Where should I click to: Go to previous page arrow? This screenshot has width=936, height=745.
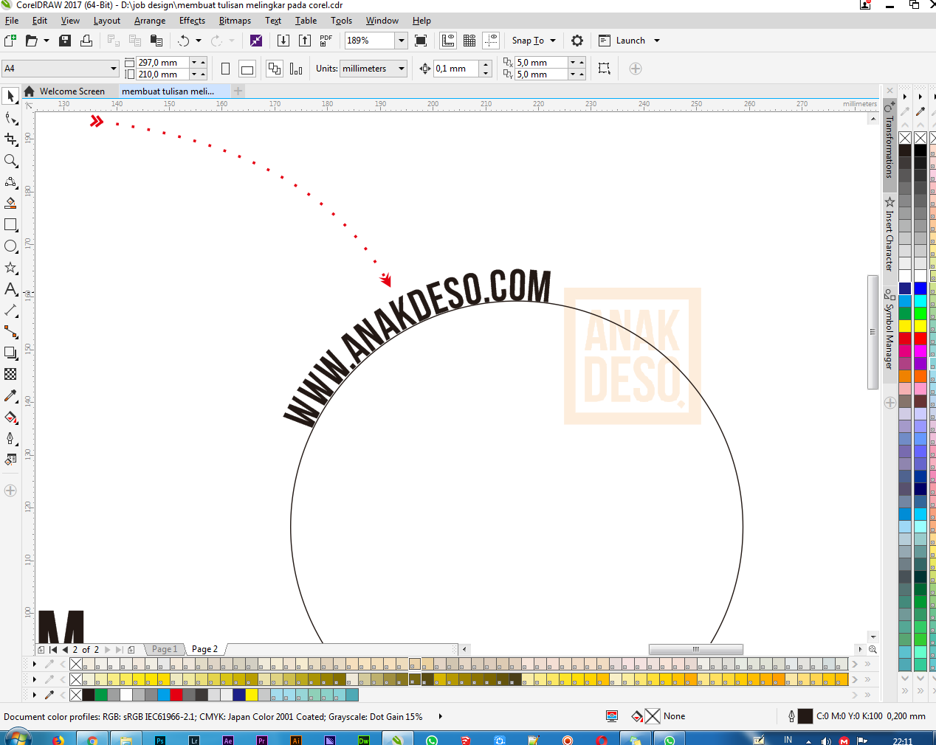(65, 650)
